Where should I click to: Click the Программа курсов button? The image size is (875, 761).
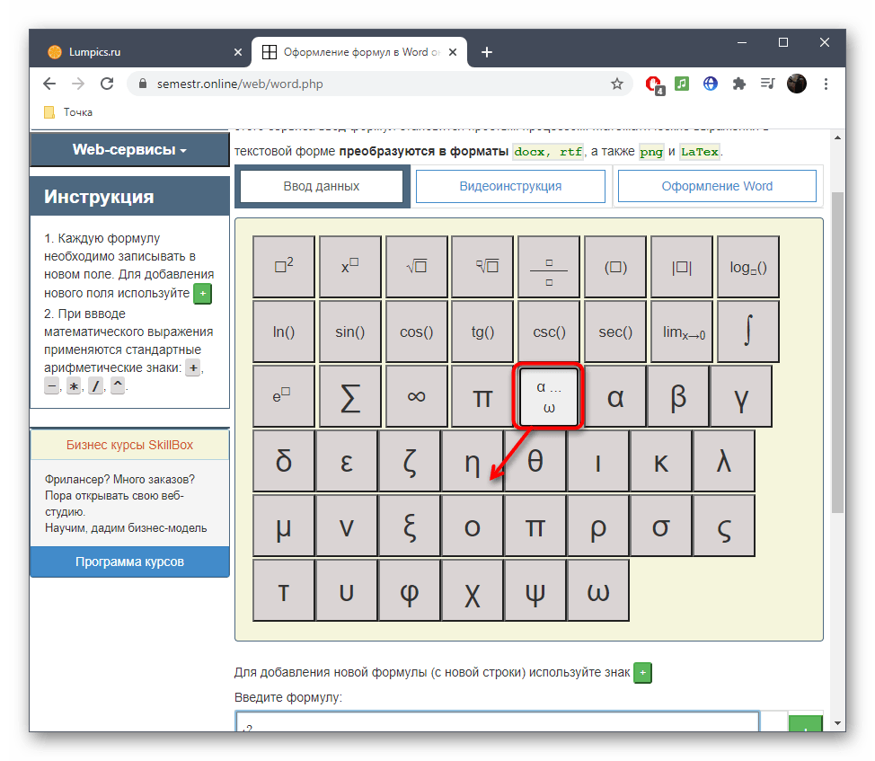129,562
